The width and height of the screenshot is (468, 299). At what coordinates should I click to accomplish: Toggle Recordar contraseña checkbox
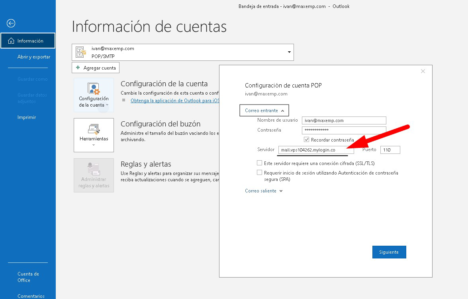click(306, 140)
